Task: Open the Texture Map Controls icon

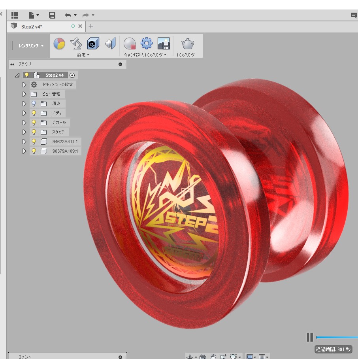Action: pyautogui.click(x=110, y=43)
